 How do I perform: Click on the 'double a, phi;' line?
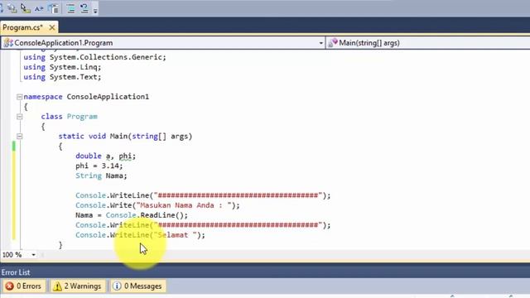[x=105, y=156]
